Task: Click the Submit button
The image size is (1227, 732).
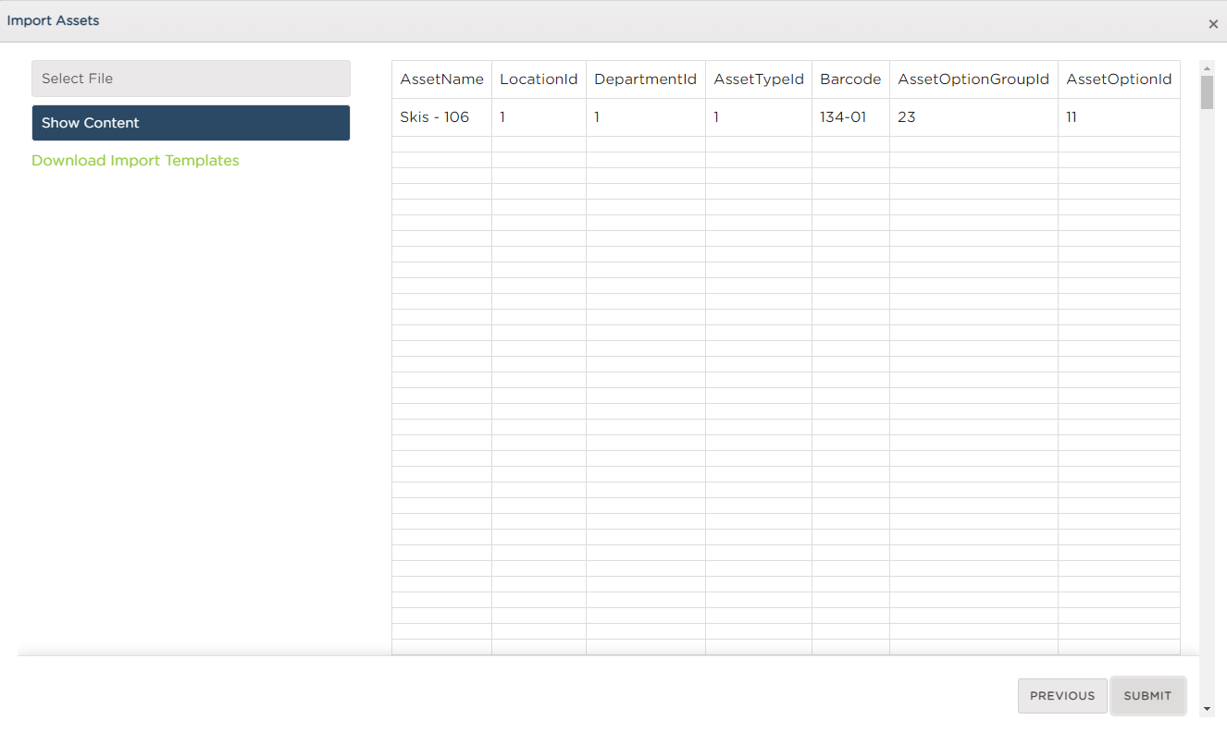Action: [1147, 696]
